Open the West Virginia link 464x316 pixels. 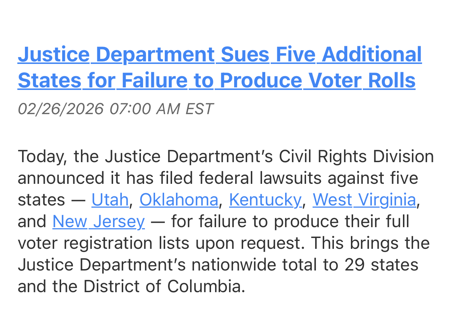364,200
